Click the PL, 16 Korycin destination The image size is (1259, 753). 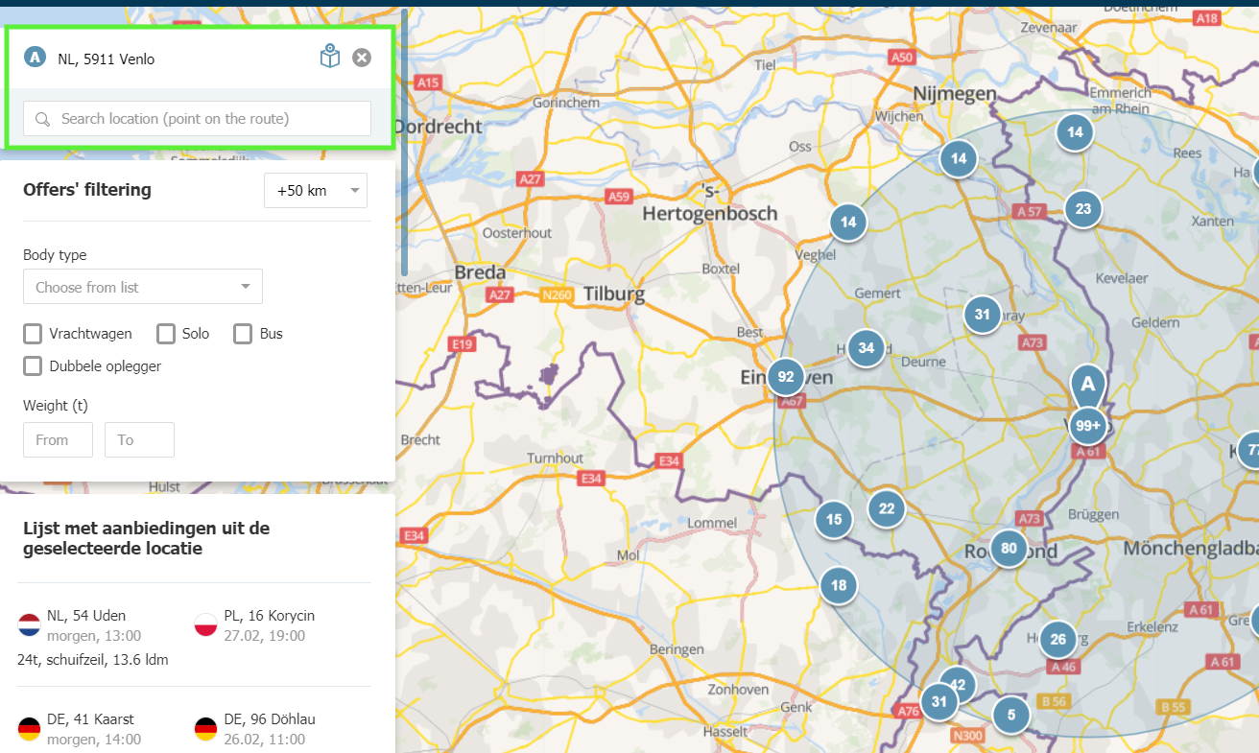coord(269,616)
